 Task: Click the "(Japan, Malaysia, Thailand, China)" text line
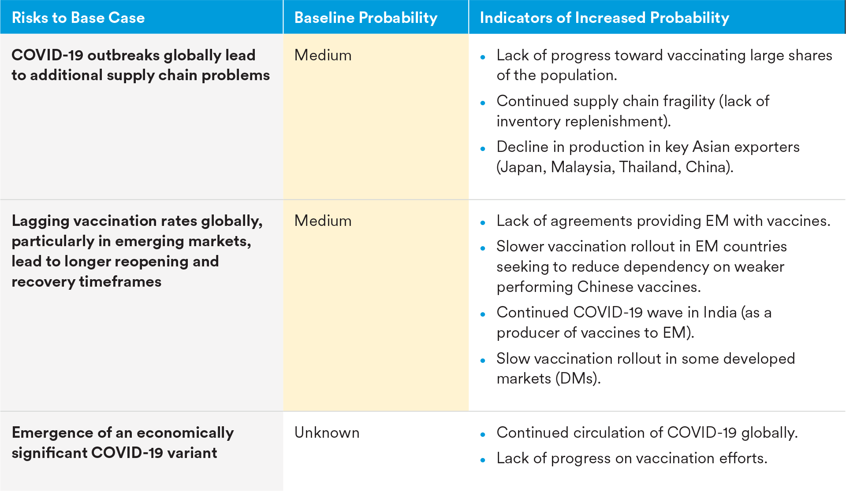[615, 167]
